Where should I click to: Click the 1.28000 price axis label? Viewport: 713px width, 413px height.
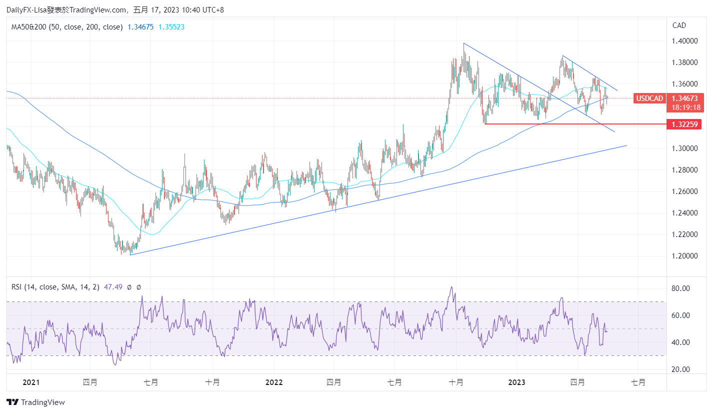pyautogui.click(x=685, y=170)
